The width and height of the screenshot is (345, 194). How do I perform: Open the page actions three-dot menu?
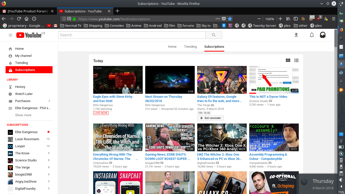click(217, 19)
